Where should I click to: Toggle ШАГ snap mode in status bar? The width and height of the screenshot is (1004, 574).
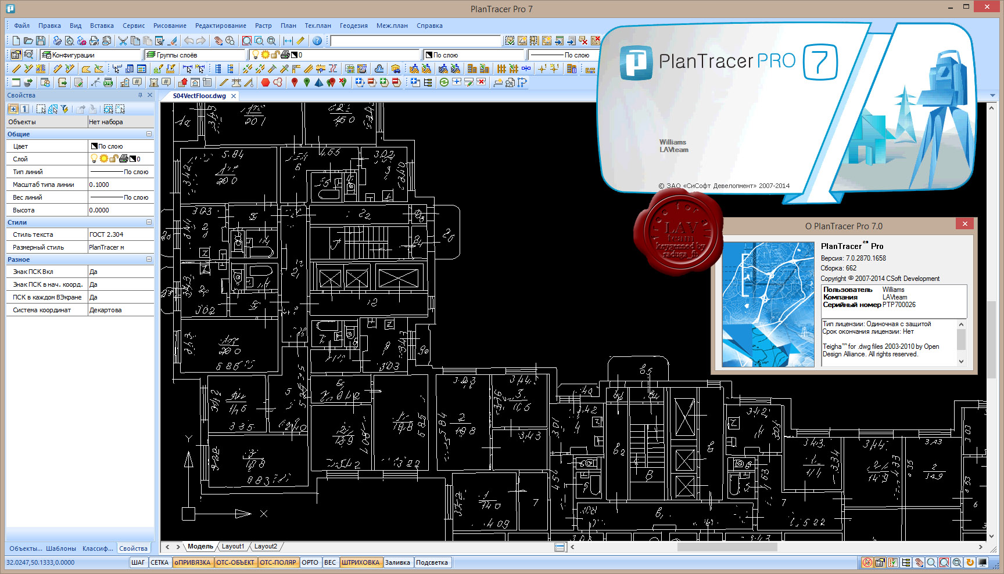[x=138, y=562]
